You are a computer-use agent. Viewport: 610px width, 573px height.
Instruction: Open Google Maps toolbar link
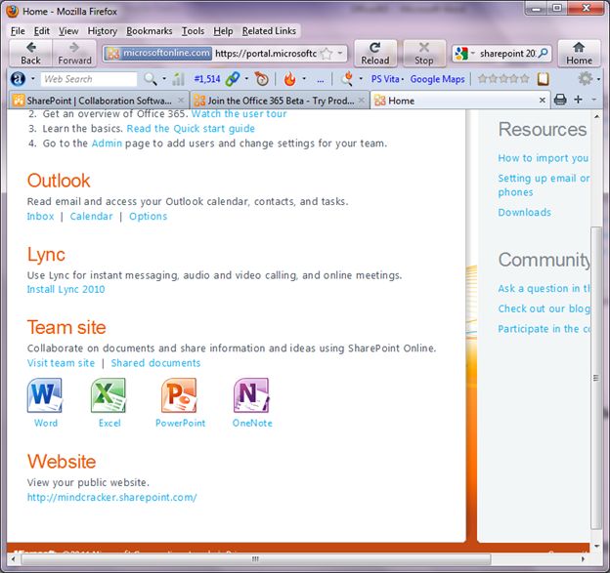(x=437, y=79)
